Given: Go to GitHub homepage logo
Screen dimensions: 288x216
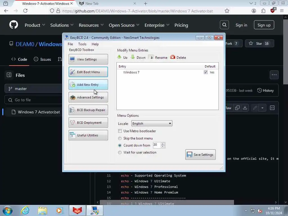Looking at the screenshot, I should (x=14, y=25).
